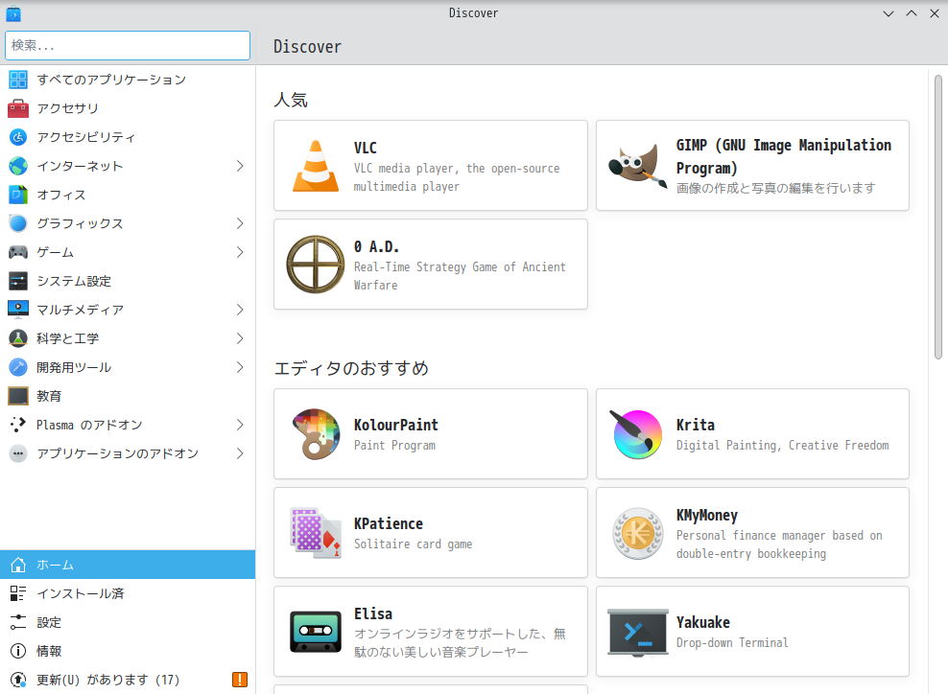
Task: Expand the マルチメディア category chevron
Action: point(240,310)
